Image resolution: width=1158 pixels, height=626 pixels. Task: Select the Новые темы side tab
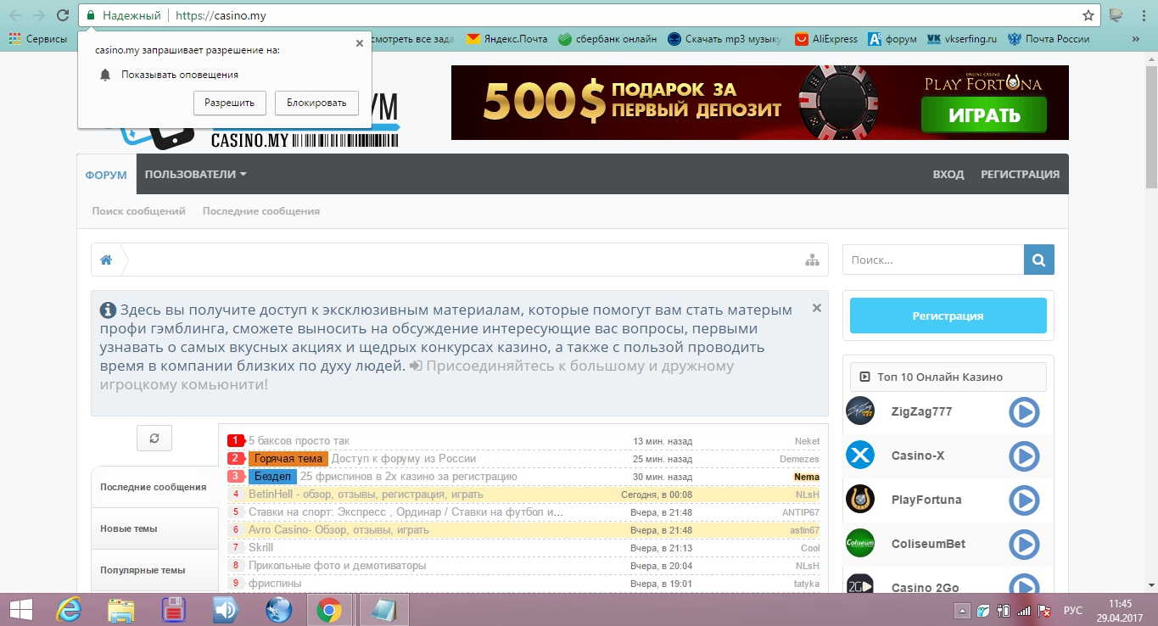tap(154, 528)
